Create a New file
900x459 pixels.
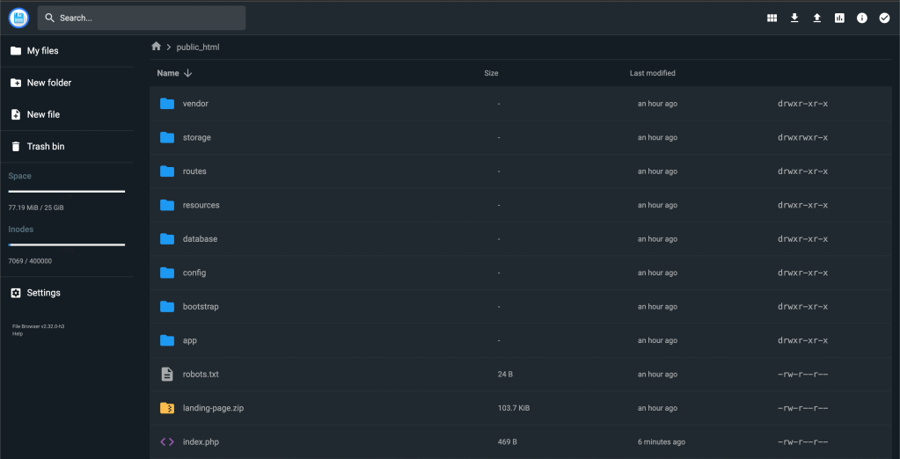click(x=42, y=114)
